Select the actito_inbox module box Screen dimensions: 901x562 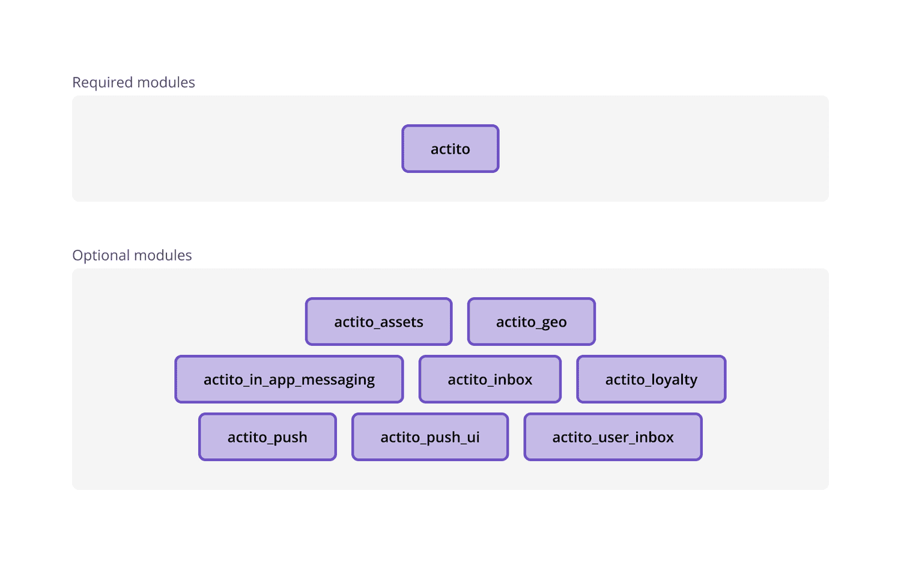click(x=490, y=379)
